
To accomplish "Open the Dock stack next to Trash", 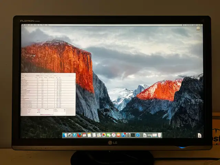I will click(154, 135).
